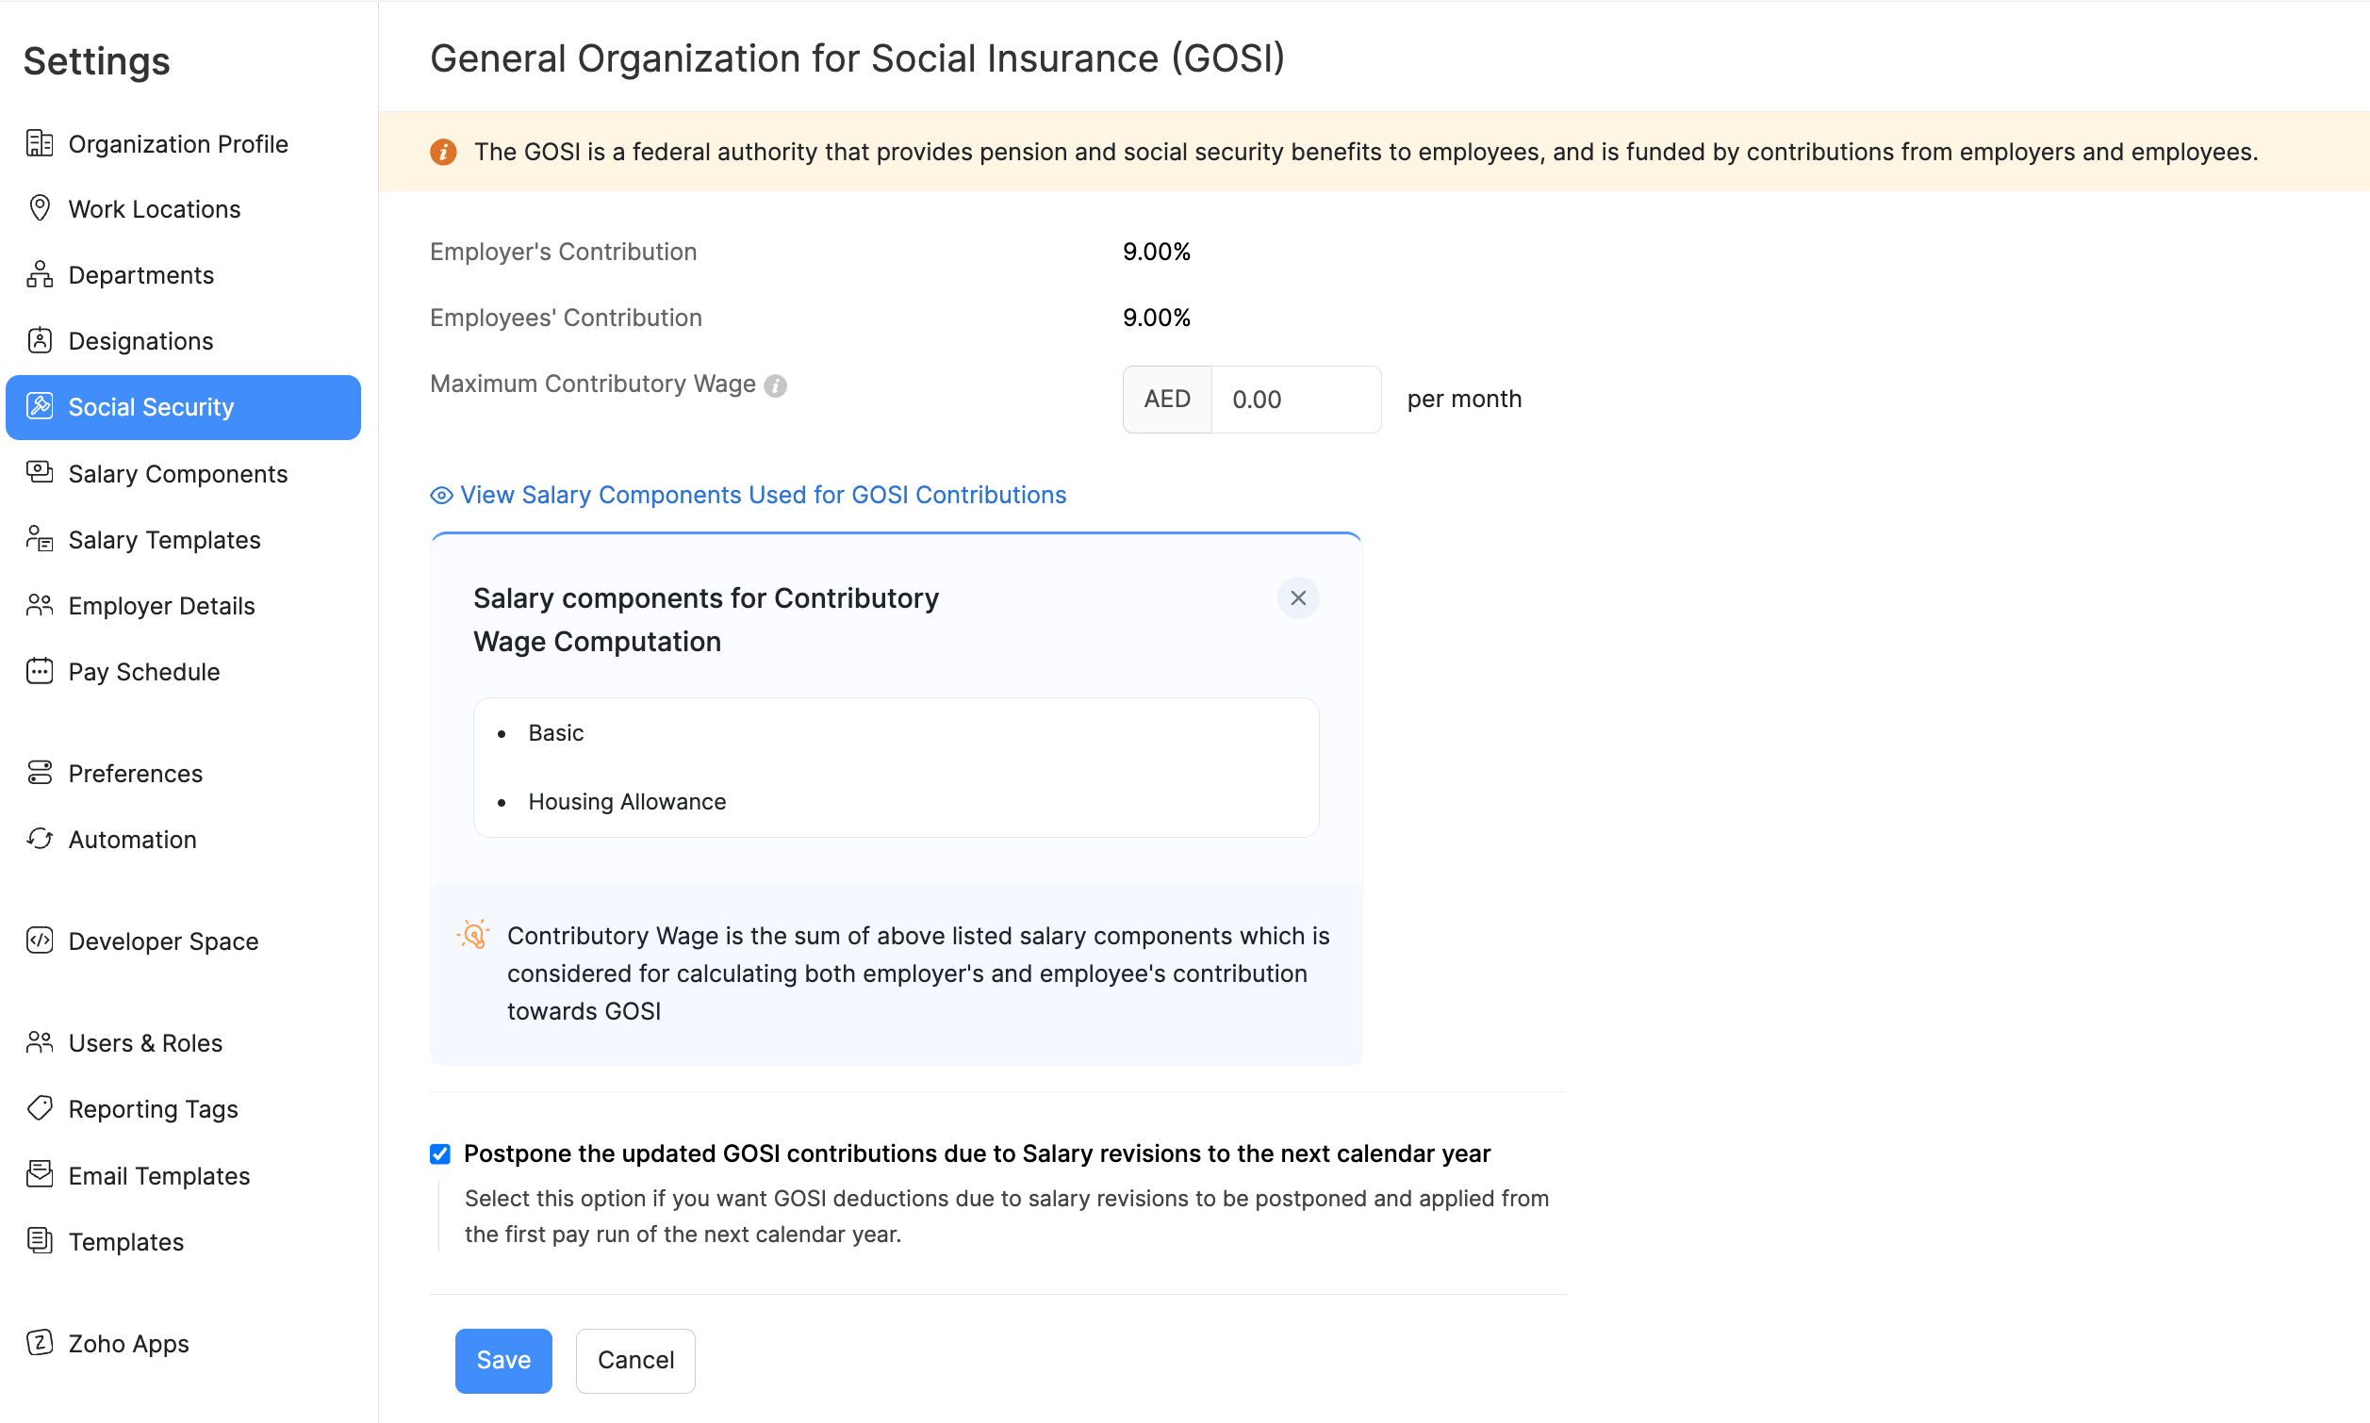Click eye icon for View Salary Components
The width and height of the screenshot is (2370, 1423).
441,495
